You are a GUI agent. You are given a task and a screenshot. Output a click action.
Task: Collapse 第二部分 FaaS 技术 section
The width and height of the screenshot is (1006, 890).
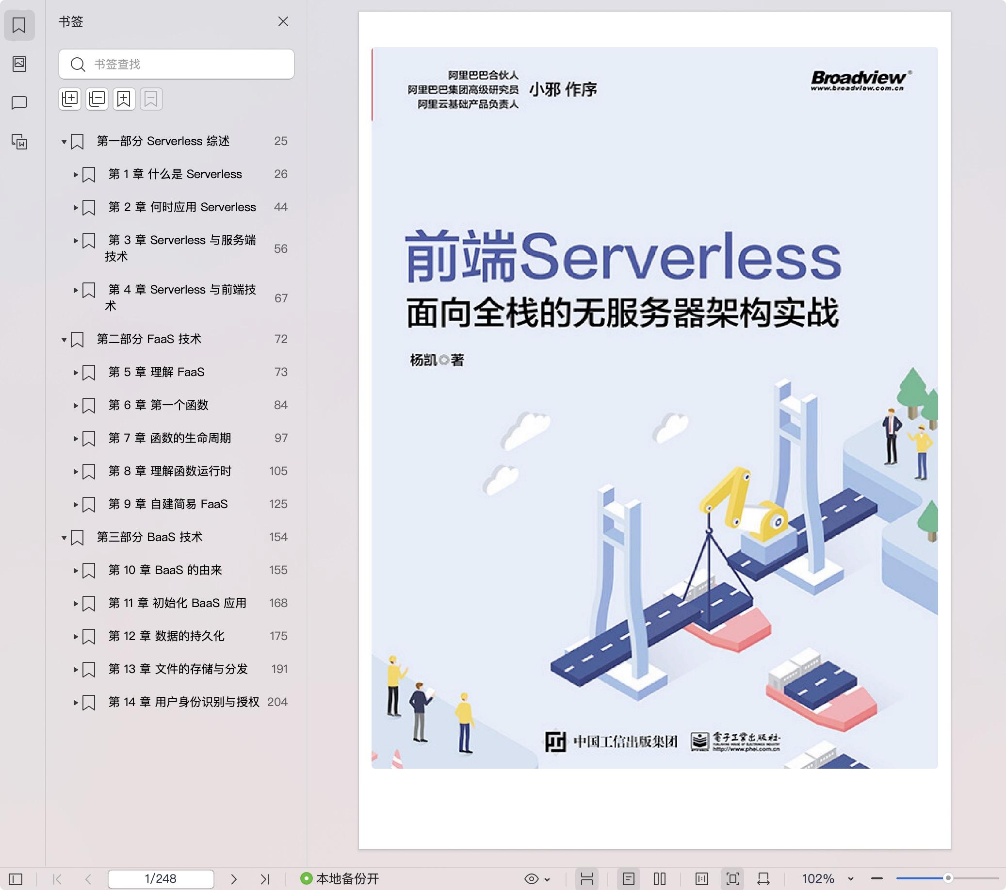tap(64, 340)
